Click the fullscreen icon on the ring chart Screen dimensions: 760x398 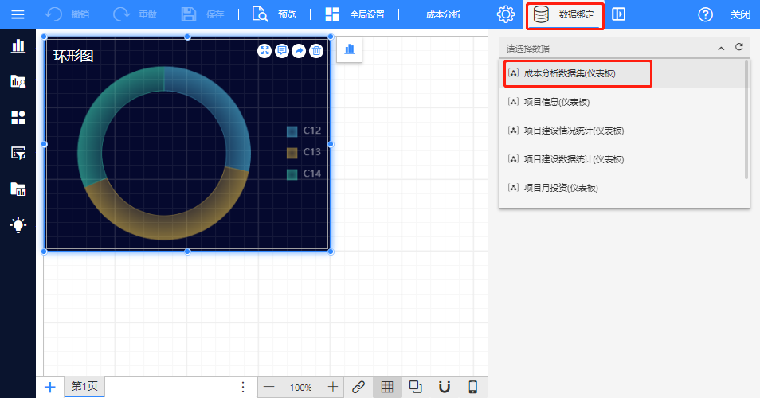coord(264,51)
